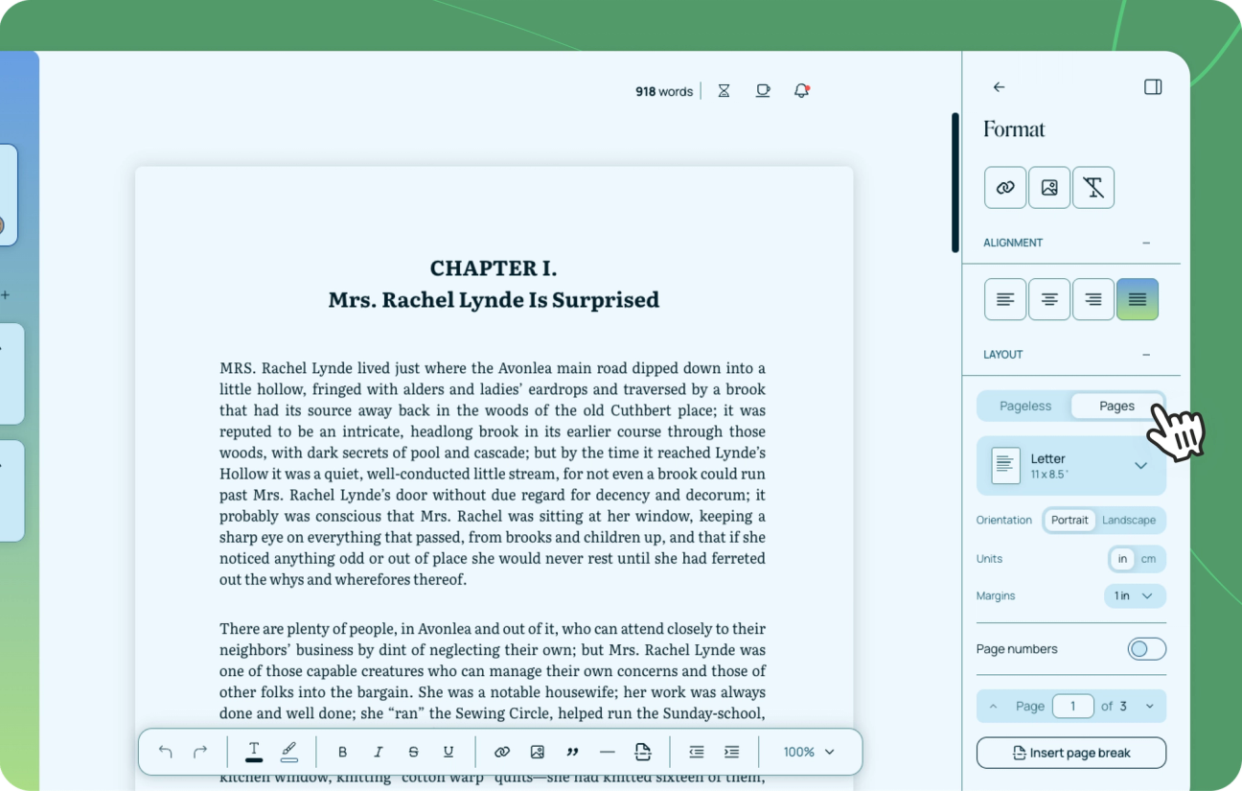This screenshot has height=791, width=1242.
Task: Toggle Page numbers switch
Action: [x=1146, y=649]
